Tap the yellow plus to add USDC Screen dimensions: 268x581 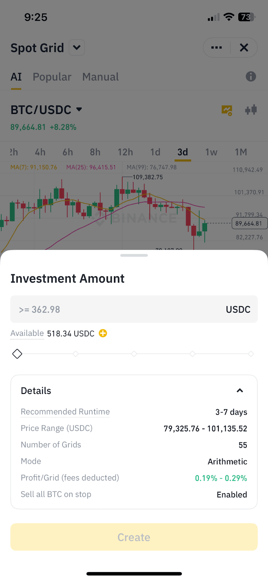click(x=103, y=333)
